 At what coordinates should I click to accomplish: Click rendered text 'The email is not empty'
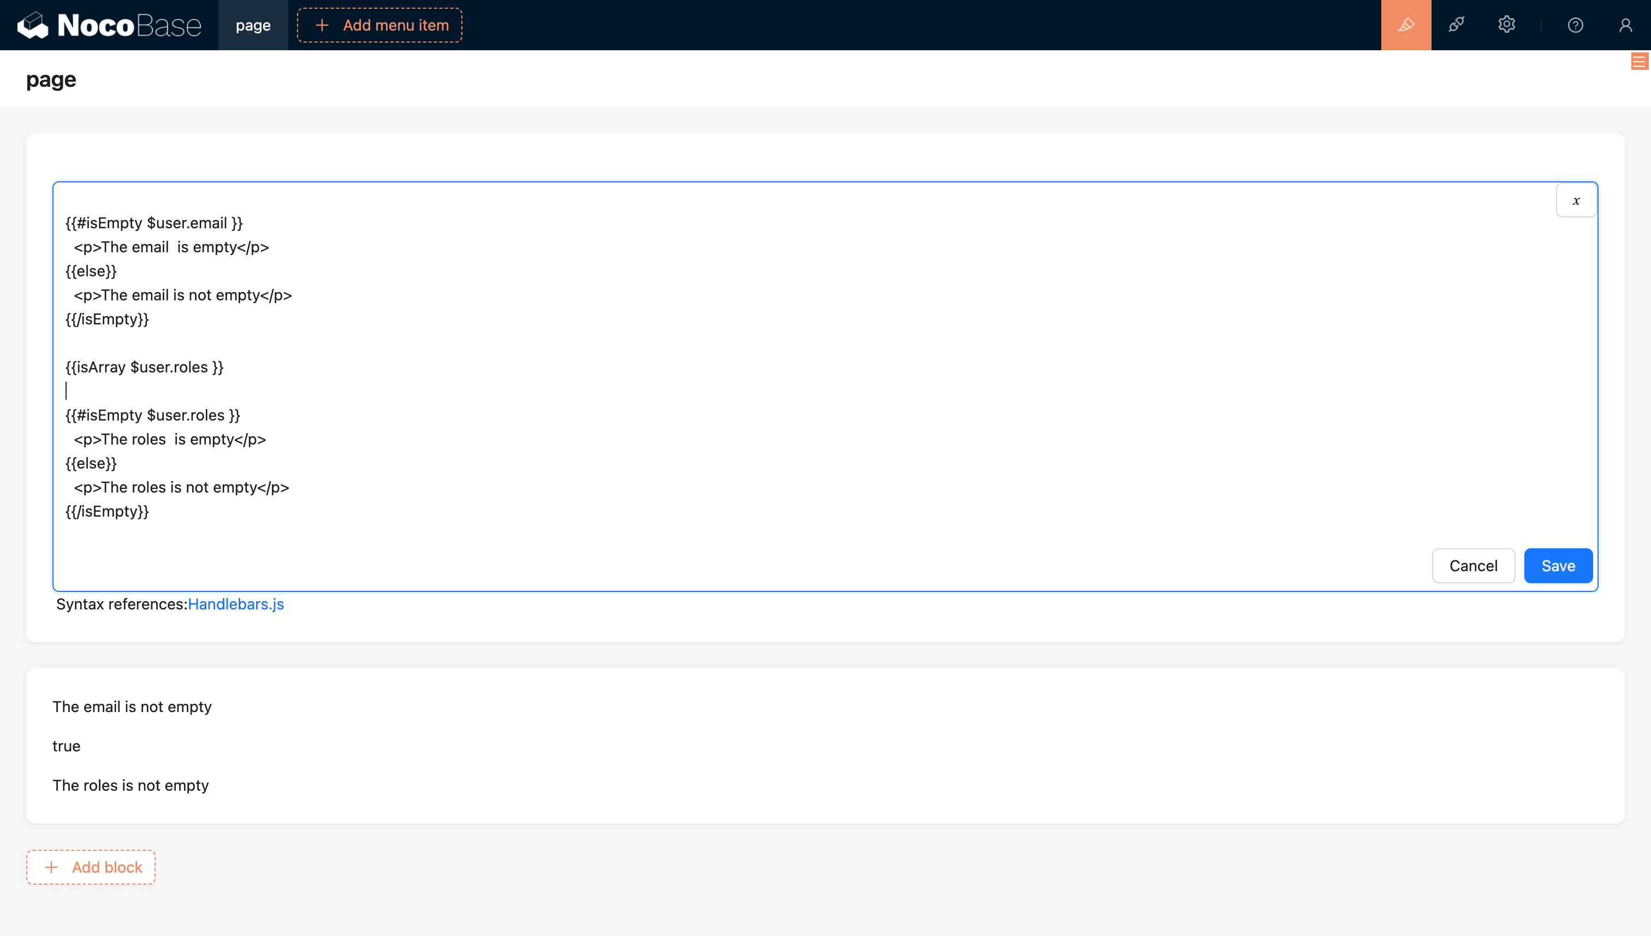(x=132, y=707)
